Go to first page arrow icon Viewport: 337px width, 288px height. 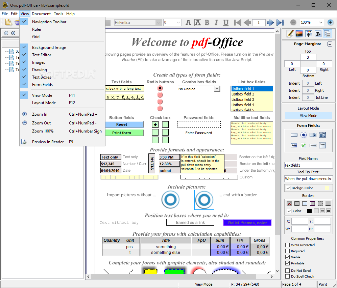coord(238,22)
